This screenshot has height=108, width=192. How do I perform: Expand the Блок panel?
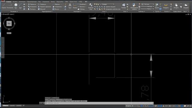click(125, 11)
